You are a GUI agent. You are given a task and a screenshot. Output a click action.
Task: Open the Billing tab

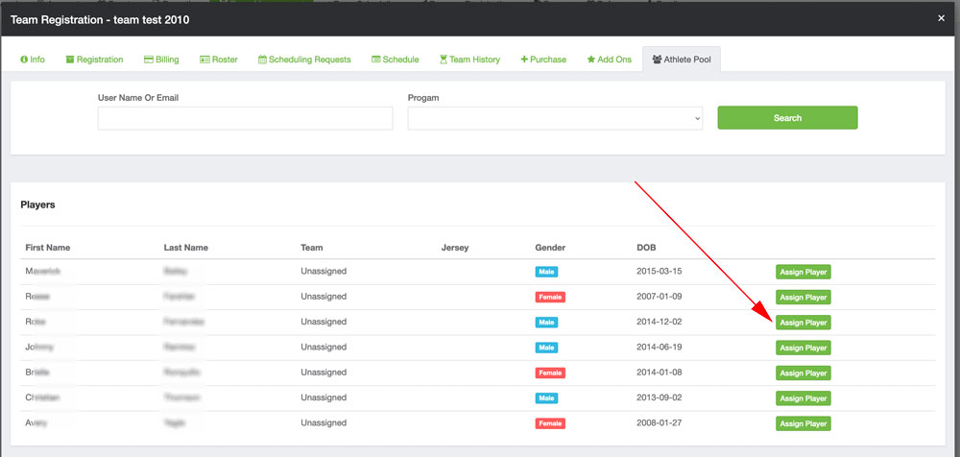pyautogui.click(x=161, y=60)
